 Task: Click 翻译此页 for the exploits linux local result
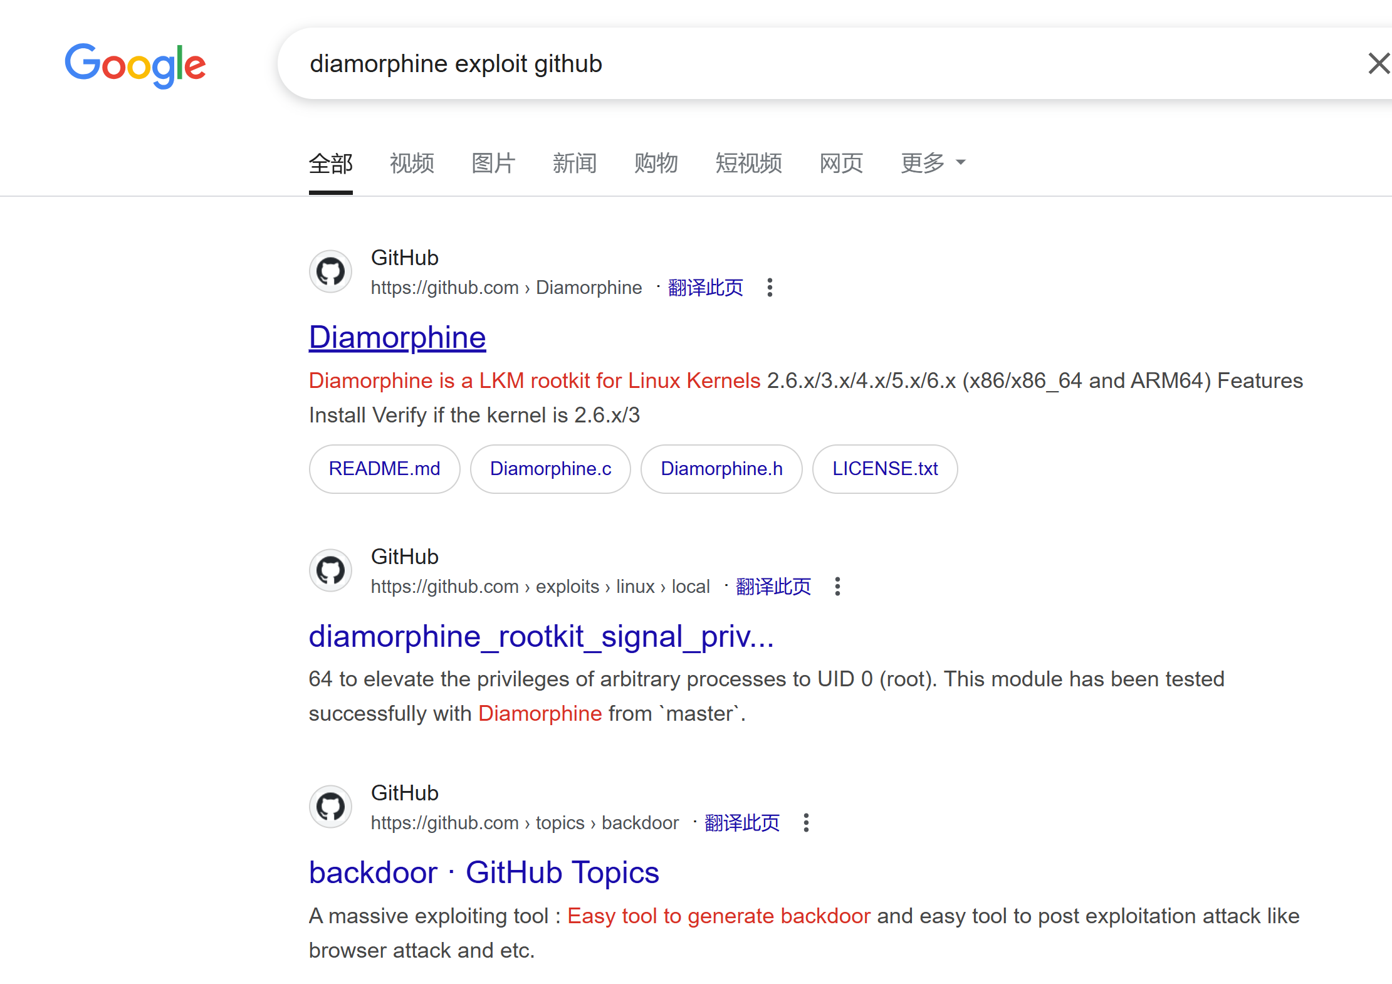pyautogui.click(x=773, y=587)
